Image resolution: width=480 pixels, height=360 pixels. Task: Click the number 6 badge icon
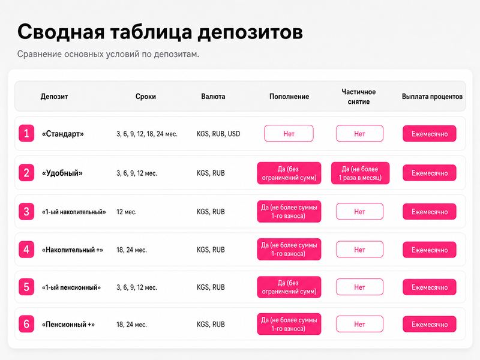tap(26, 324)
